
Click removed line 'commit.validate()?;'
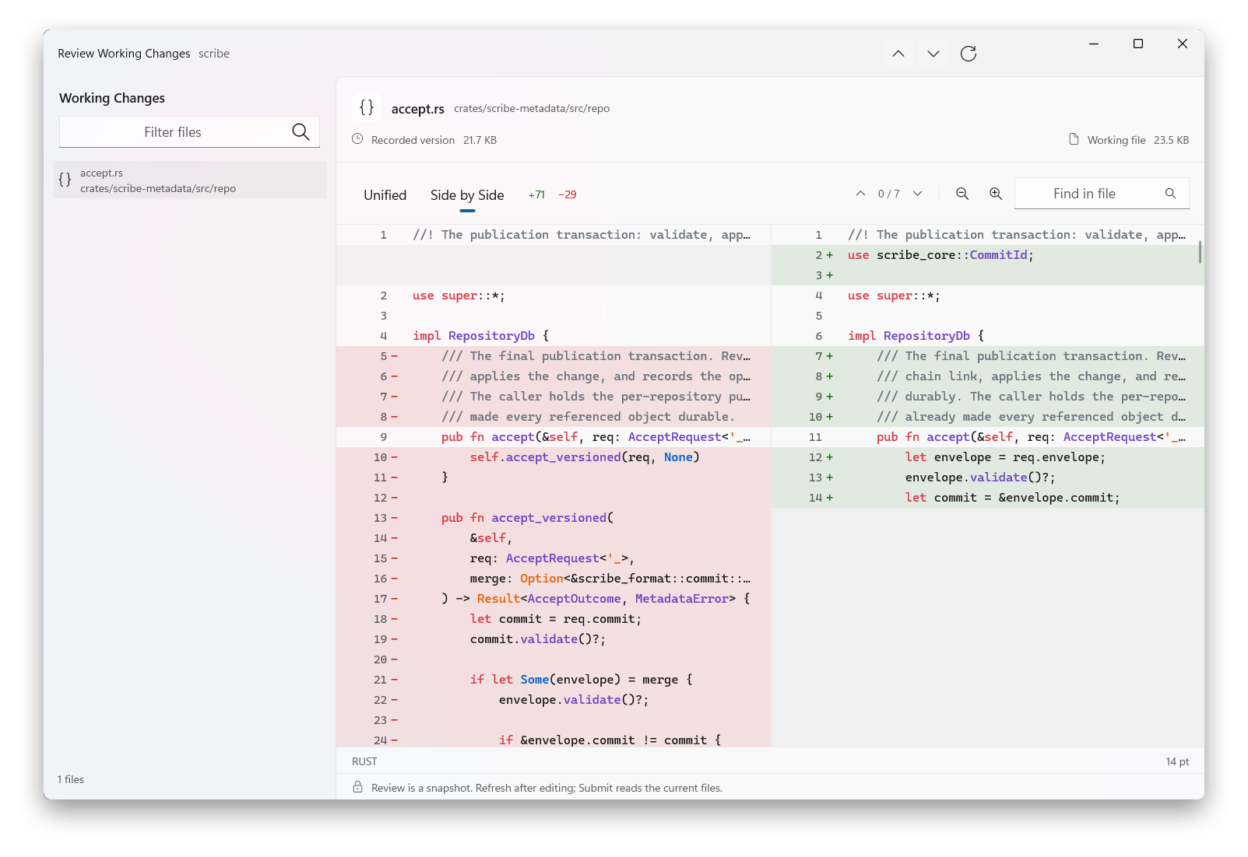tap(554, 639)
